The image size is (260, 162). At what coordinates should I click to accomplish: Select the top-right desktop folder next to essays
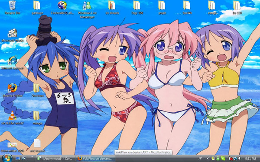237,7
